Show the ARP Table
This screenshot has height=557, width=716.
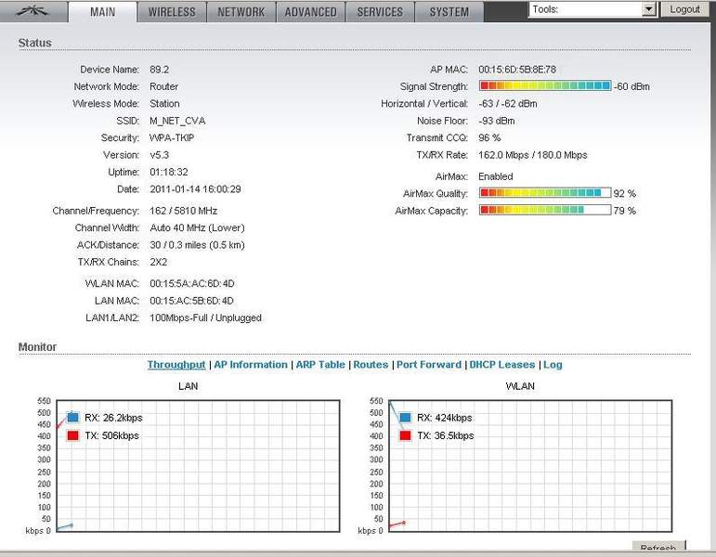320,364
